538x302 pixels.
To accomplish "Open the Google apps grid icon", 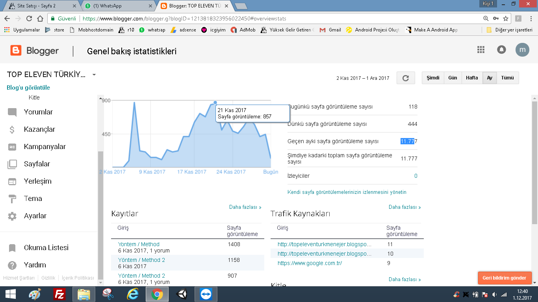I will pos(480,50).
